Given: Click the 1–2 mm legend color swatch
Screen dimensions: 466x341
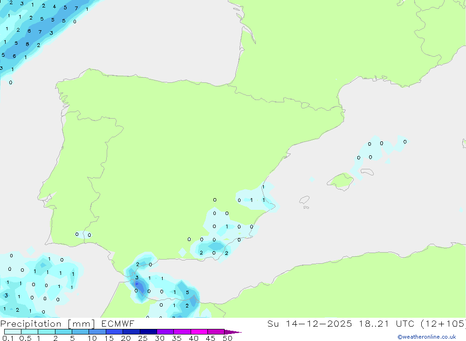Looking at the screenshot, I should click(x=47, y=332).
